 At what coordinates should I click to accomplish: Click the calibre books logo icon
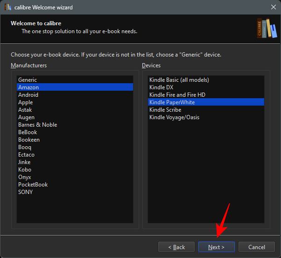pyautogui.click(x=264, y=28)
